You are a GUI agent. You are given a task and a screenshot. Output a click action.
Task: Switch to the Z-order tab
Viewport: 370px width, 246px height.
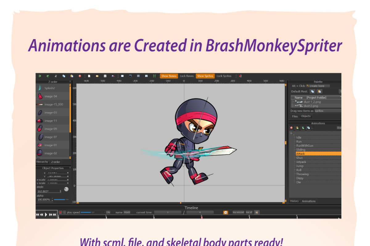pos(55,162)
